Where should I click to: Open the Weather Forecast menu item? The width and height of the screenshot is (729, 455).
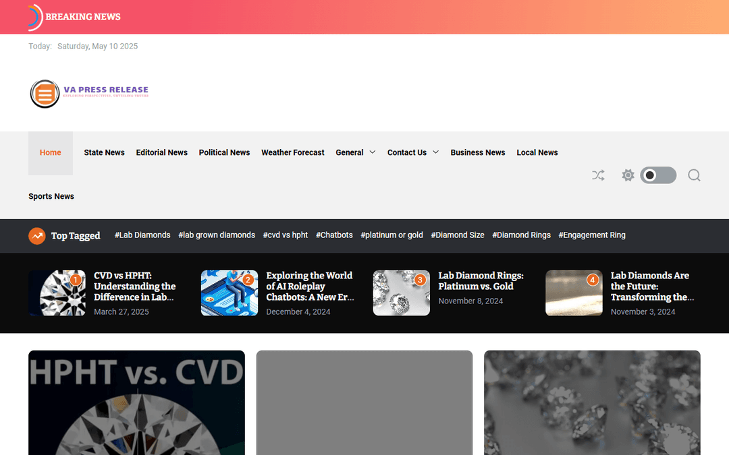(x=293, y=153)
